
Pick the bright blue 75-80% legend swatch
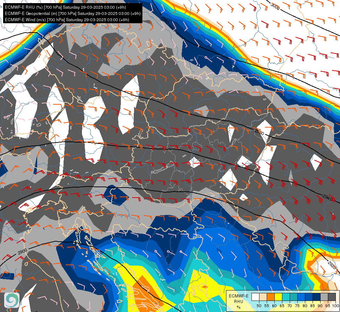coord(301,297)
